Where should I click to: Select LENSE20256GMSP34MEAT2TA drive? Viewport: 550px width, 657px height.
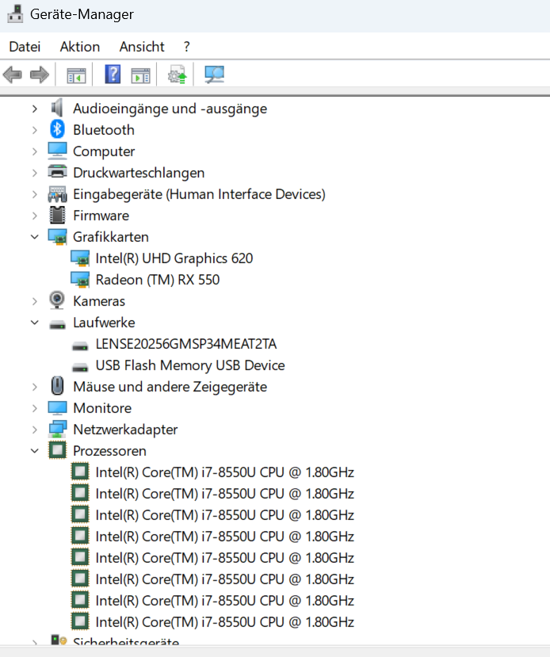click(x=186, y=344)
